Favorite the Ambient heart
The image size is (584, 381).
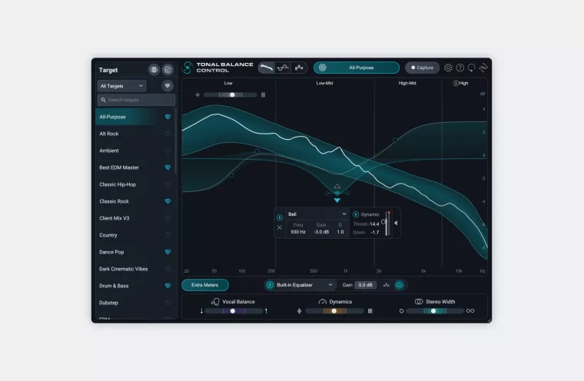(x=168, y=151)
